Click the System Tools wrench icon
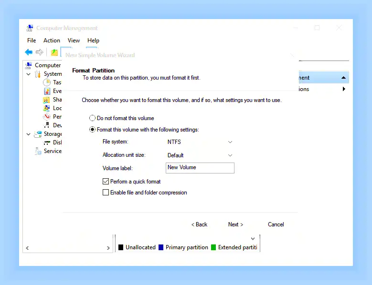 (38, 74)
